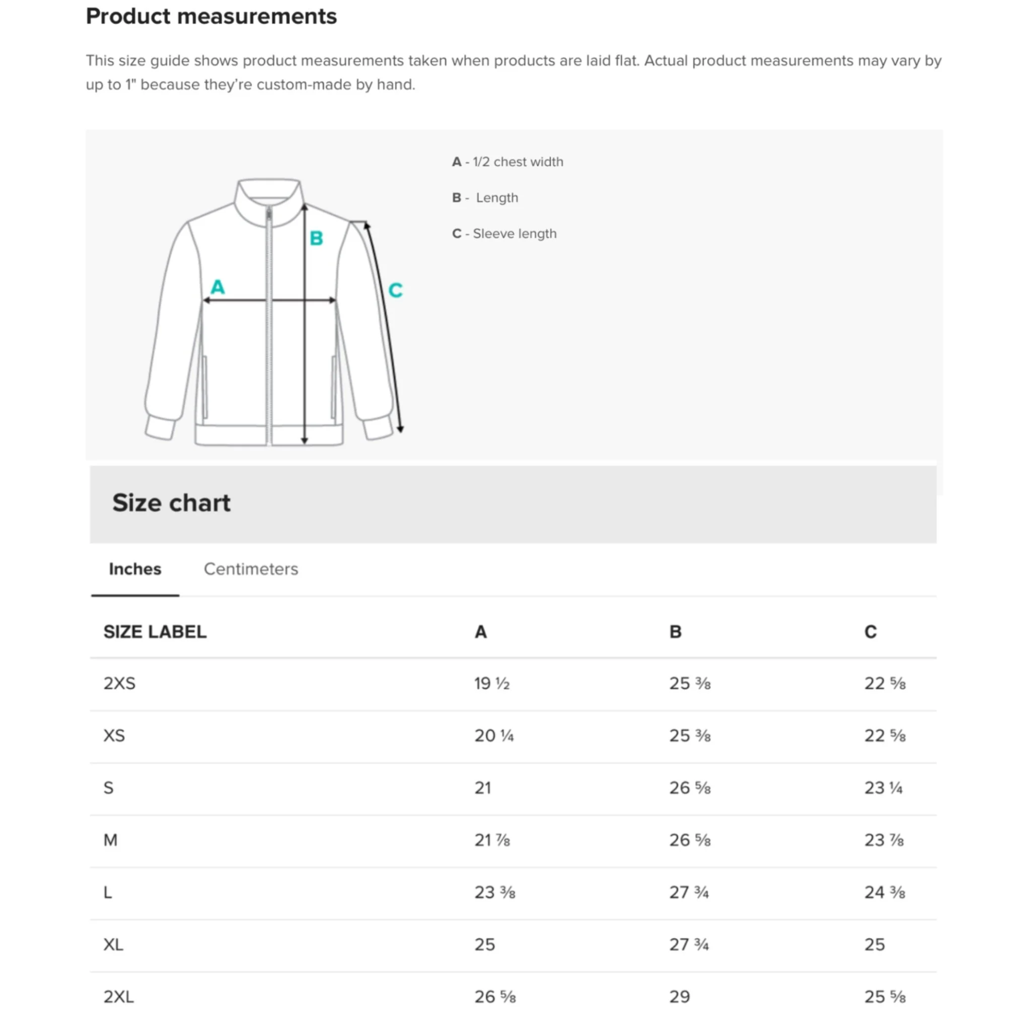Viewport: 1031px width, 1031px height.
Task: Select the 2XS row label
Action: tap(119, 684)
